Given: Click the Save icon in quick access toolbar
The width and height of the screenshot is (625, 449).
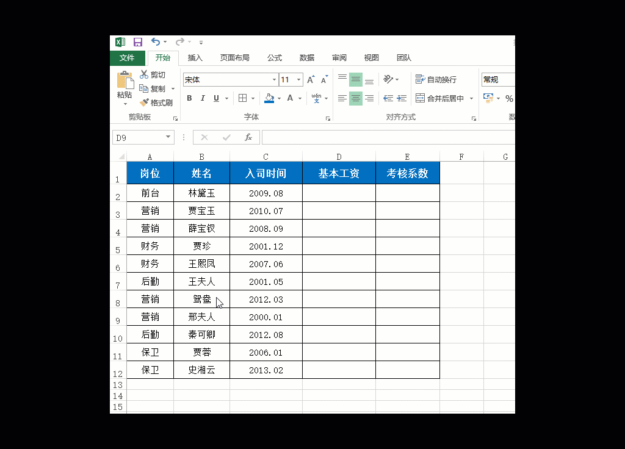Looking at the screenshot, I should point(138,42).
